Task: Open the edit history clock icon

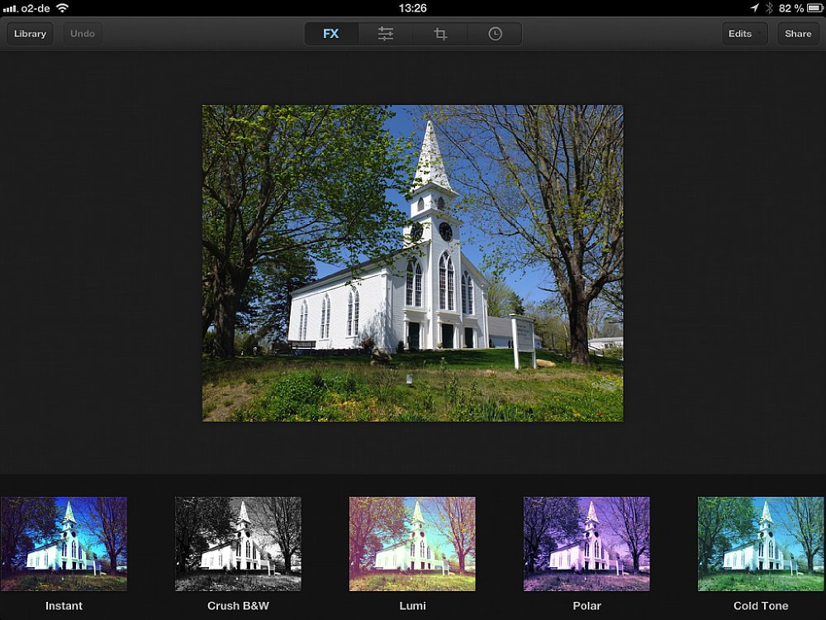Action: (x=495, y=34)
